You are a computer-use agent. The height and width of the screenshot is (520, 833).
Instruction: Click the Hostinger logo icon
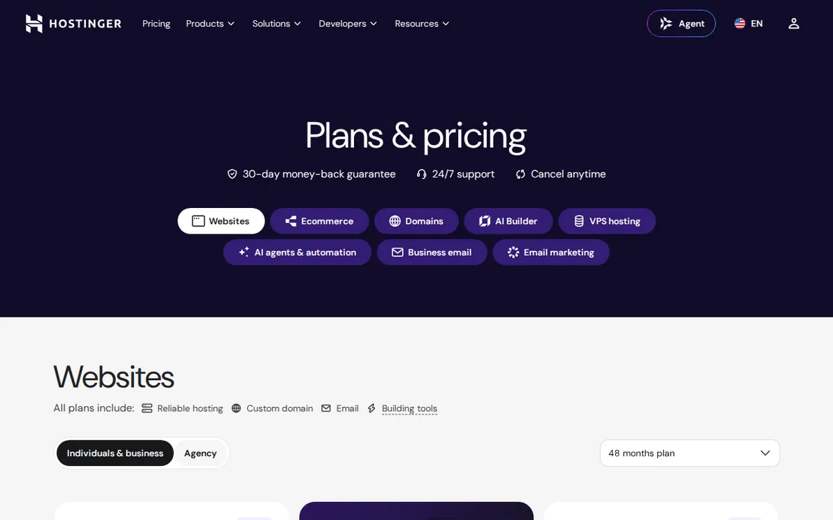tap(34, 24)
